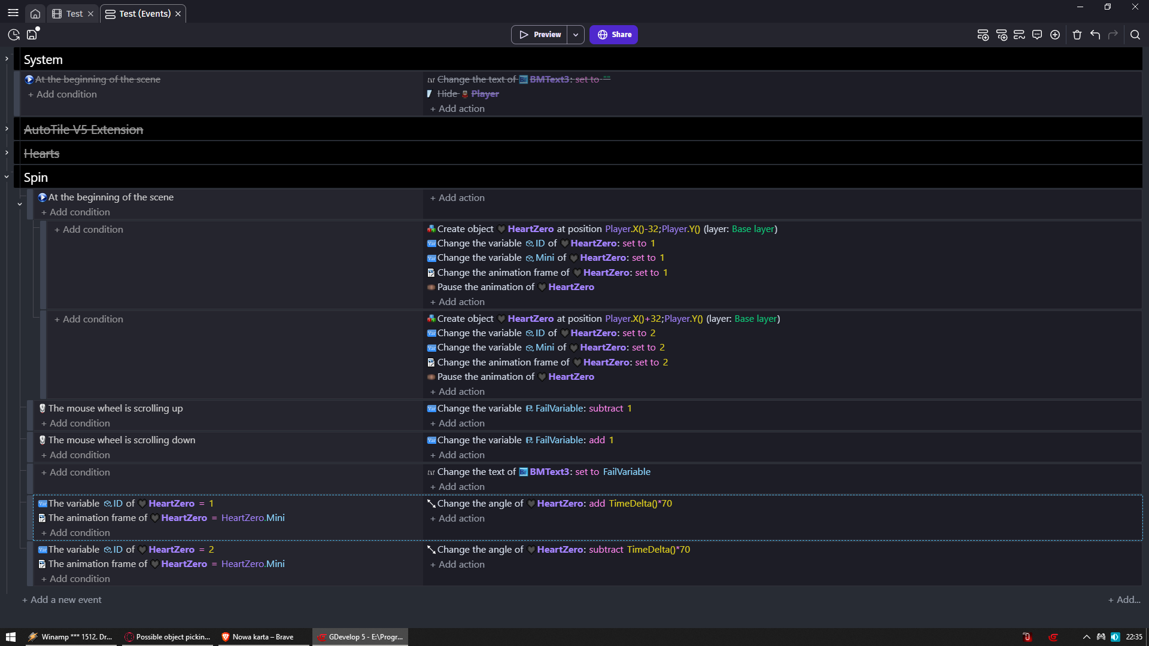Save the project with the save icon

32,35
